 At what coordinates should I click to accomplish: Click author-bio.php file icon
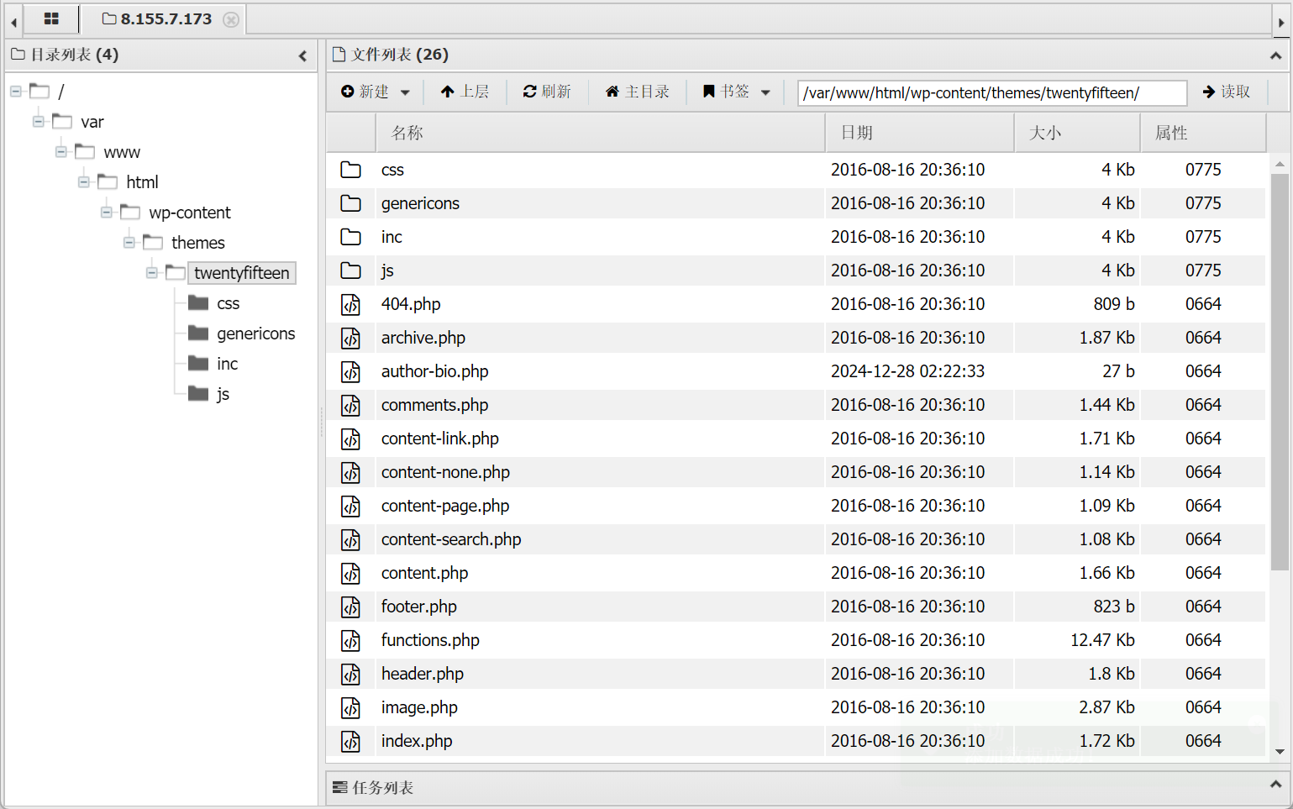click(x=350, y=371)
